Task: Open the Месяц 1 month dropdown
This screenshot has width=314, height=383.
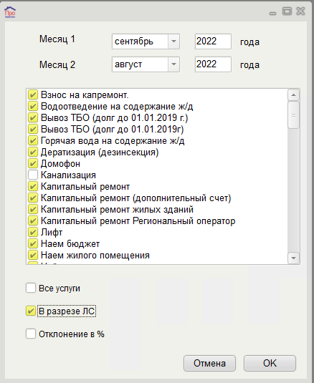Action: [x=173, y=42]
